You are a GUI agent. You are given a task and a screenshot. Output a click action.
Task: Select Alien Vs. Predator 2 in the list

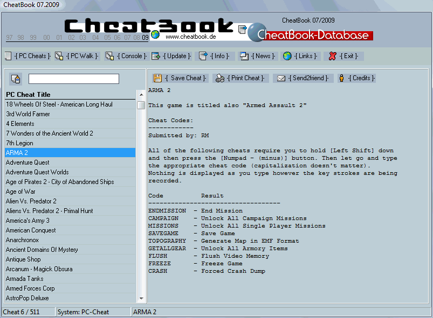click(x=71, y=201)
